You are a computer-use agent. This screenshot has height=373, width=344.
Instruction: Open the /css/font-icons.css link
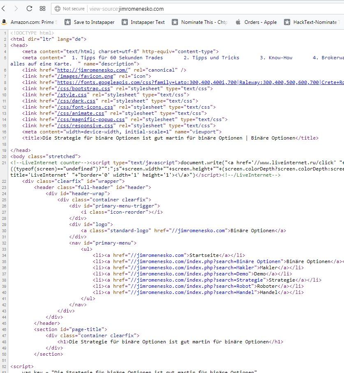coord(85,107)
